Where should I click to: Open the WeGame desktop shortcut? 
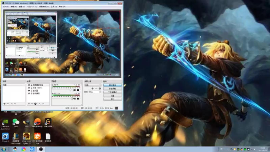point(48,123)
